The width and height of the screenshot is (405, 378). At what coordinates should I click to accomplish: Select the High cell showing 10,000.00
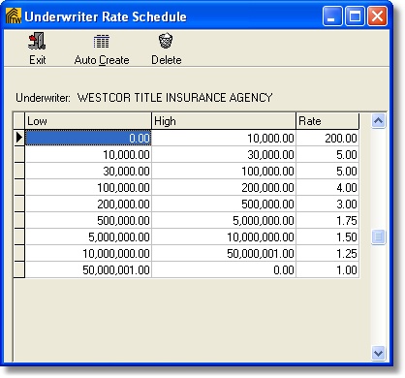tap(224, 138)
